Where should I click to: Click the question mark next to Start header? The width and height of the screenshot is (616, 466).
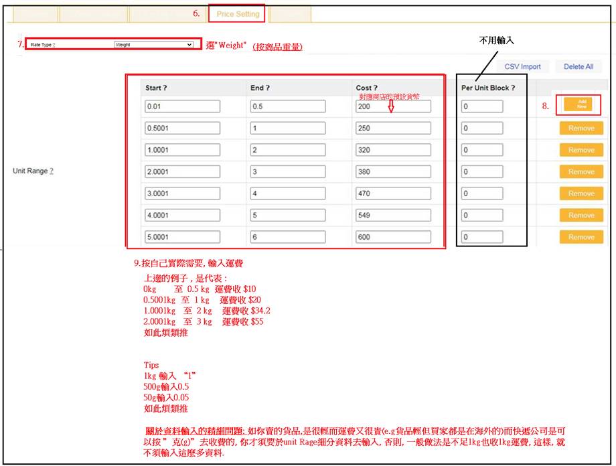(x=165, y=88)
